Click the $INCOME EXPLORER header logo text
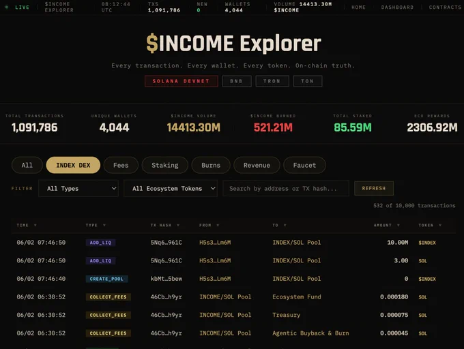 [59, 7]
